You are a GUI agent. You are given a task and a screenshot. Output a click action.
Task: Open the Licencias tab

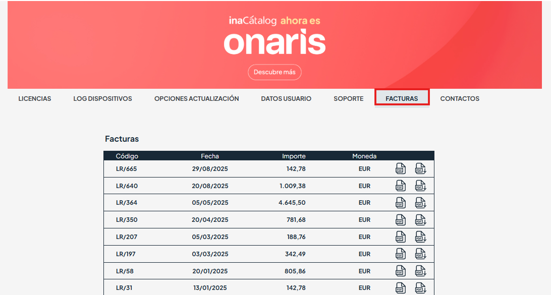click(35, 99)
